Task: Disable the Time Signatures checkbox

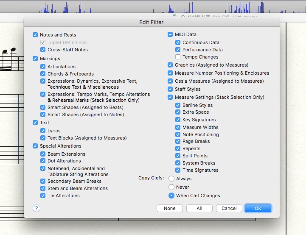Action: 178,170
